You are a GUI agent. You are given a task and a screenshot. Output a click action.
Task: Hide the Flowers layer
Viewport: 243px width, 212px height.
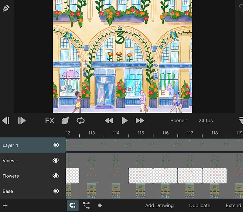pos(56,176)
